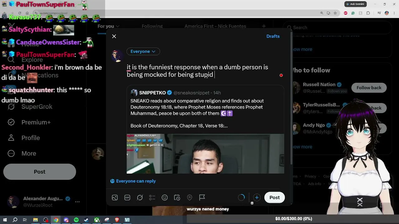Click the Post button in the composer
Screen dimensions: 399x224
click(275, 198)
